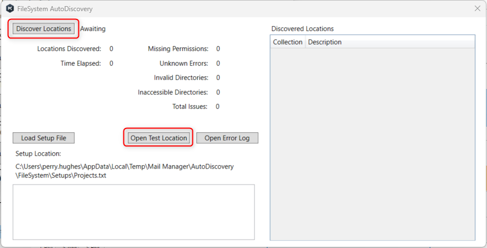Viewport: 487px width, 248px height.
Task: Open the error log
Action: [227, 138]
